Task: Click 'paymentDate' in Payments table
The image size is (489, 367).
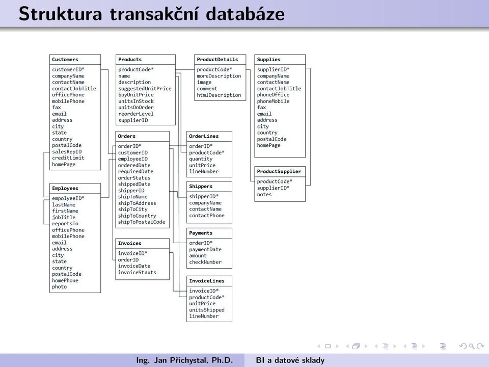Action: (205, 249)
